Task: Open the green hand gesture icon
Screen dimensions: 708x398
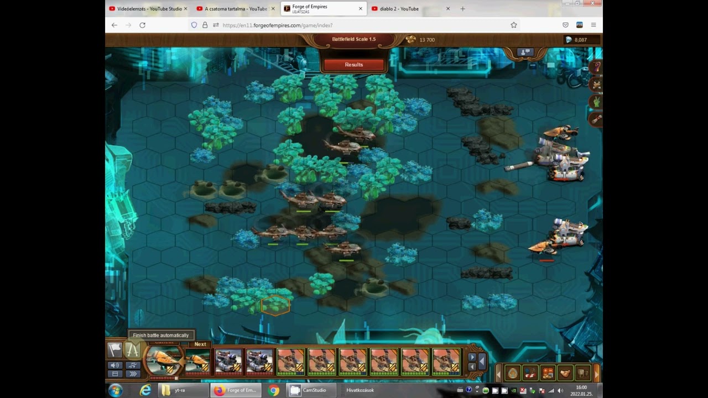Action: pos(596,102)
